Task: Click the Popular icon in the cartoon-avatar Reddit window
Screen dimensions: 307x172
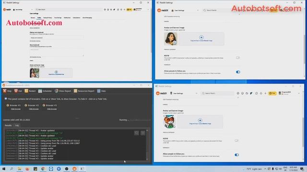Action: (238, 94)
